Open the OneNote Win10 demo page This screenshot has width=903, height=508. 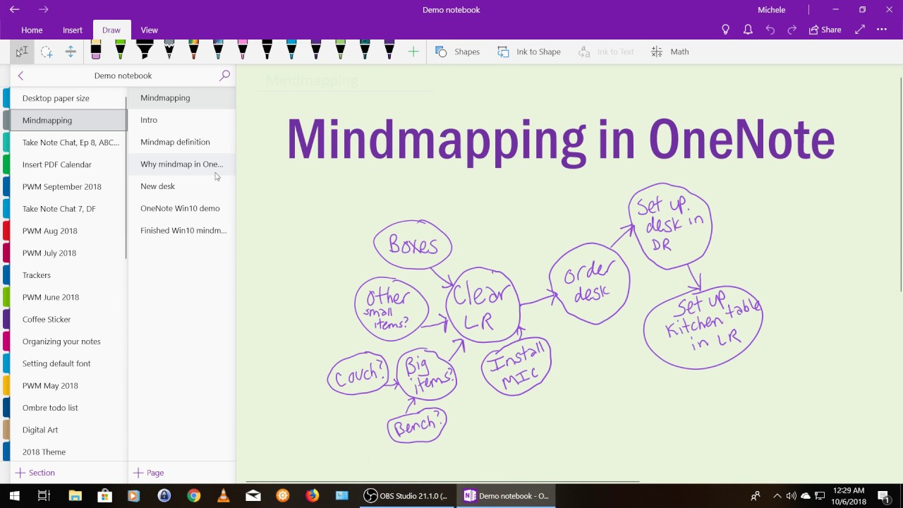point(182,208)
